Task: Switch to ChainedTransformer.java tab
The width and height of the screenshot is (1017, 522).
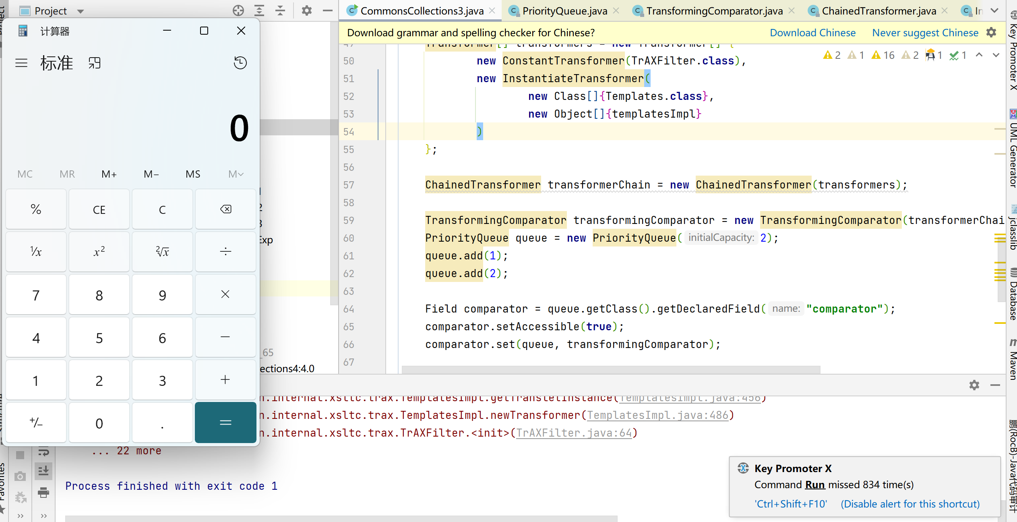Action: (879, 11)
